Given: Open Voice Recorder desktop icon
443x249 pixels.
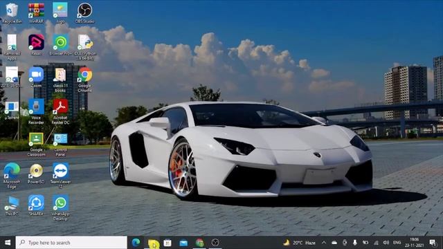Looking at the screenshot, I should (36, 112).
